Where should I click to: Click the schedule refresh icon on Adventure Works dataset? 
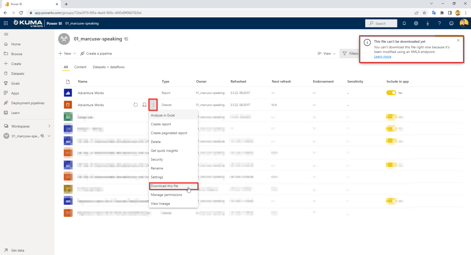(144, 105)
